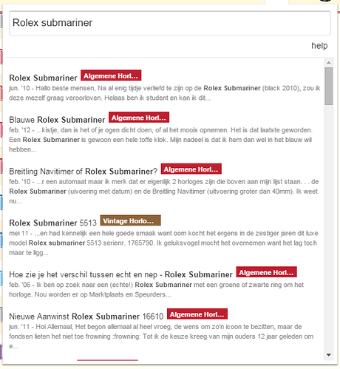Click 'Algemene Horl...' badge beside Nieuwe Aanwinst result
Image resolution: width=340 pixels, height=369 pixels.
point(197,314)
